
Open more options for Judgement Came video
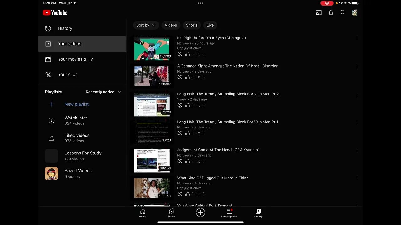pyautogui.click(x=357, y=150)
